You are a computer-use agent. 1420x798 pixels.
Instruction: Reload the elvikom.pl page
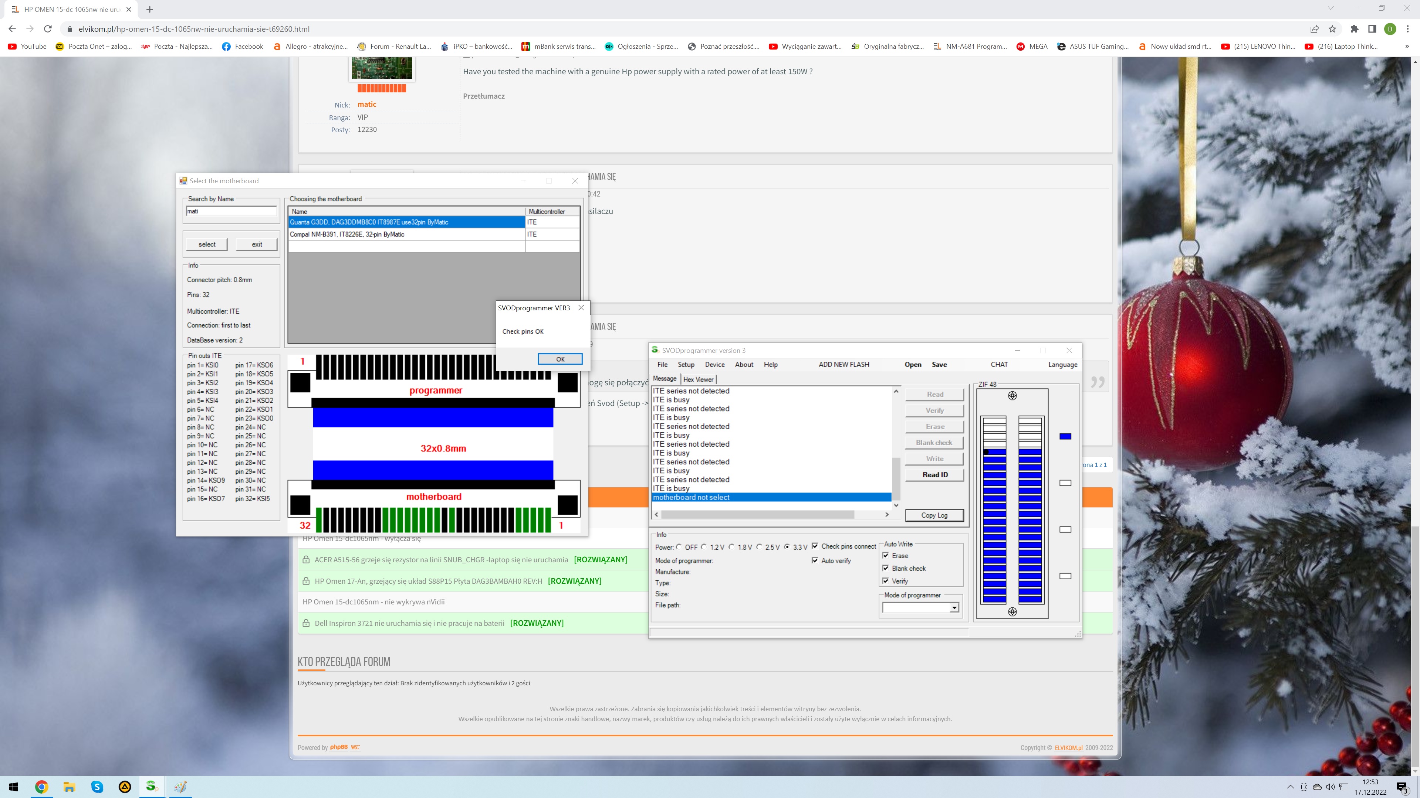pos(48,29)
